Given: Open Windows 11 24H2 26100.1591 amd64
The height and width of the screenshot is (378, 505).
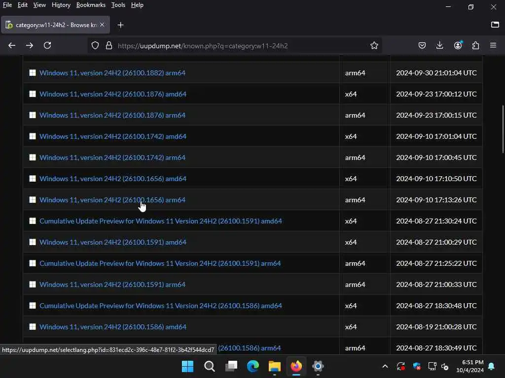Looking at the screenshot, I should [x=113, y=242].
